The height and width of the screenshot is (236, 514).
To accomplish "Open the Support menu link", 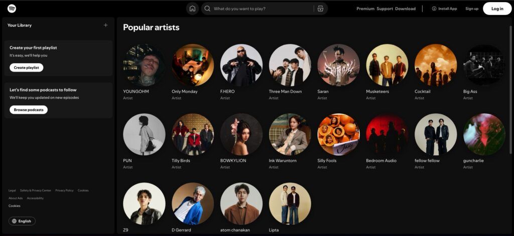I will 385,9.
